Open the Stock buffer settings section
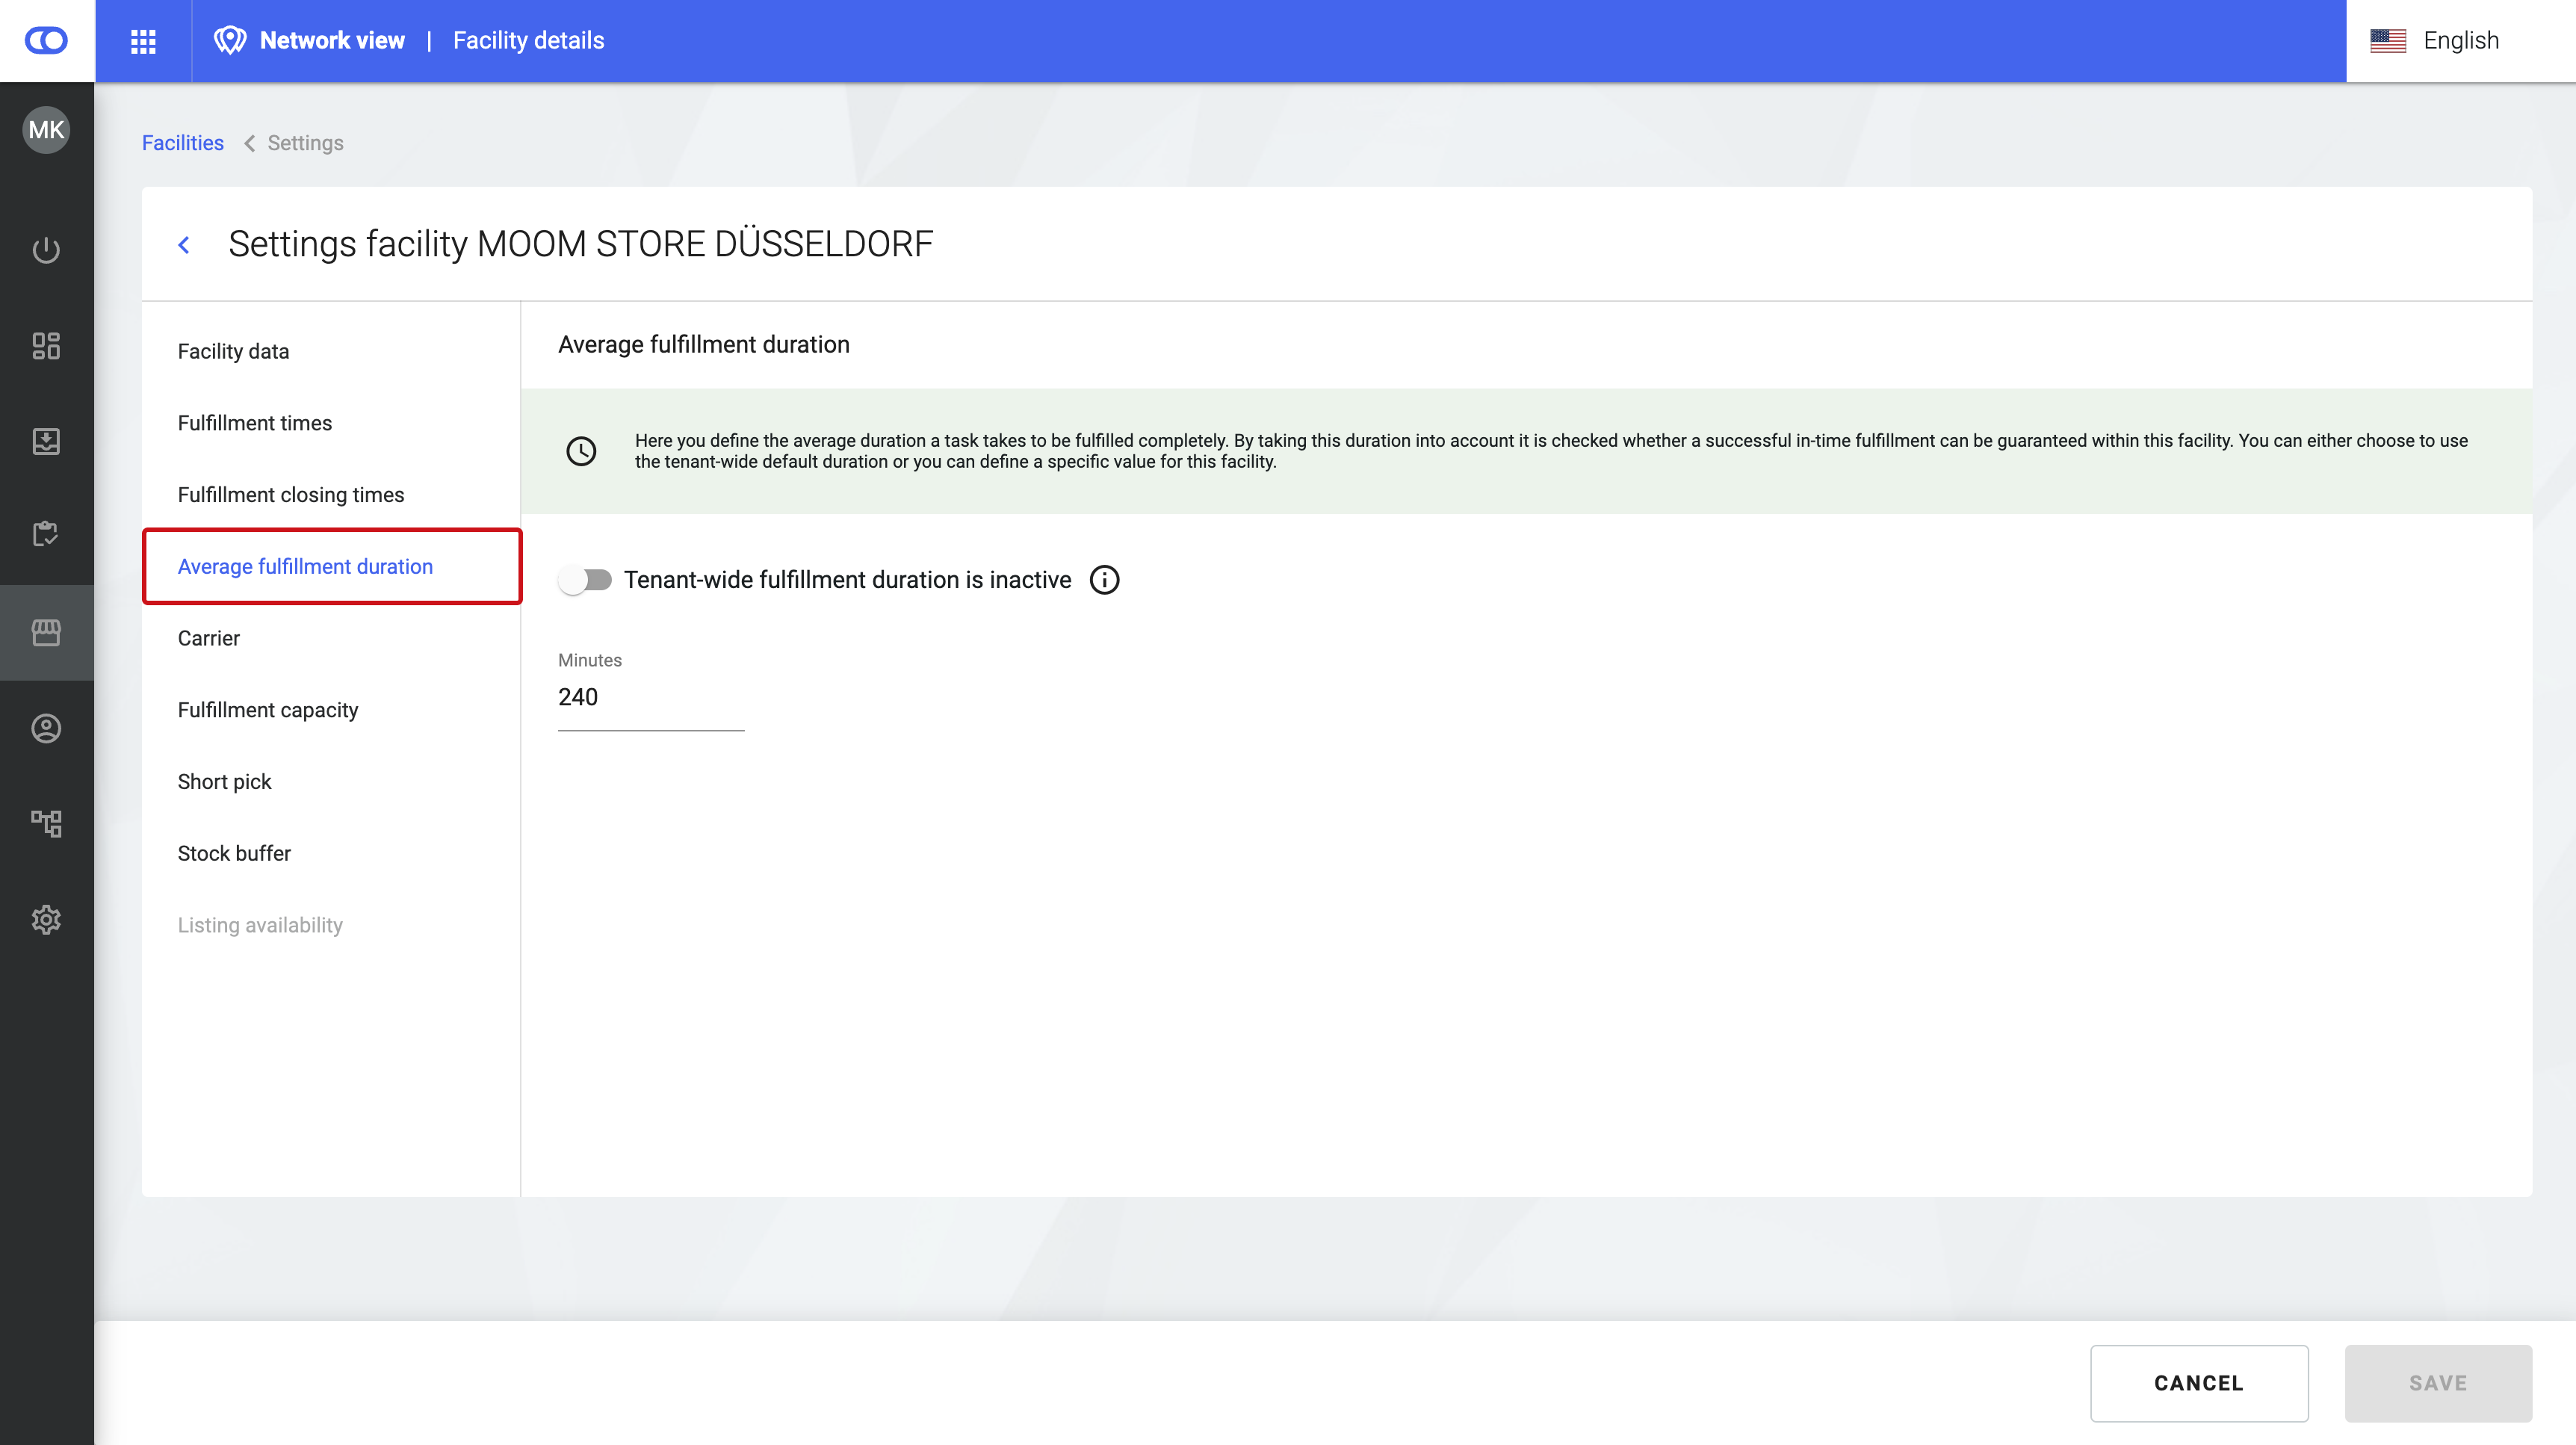This screenshot has width=2576, height=1445. [x=234, y=853]
